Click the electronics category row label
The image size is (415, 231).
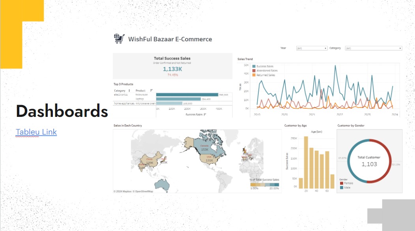pos(121,94)
